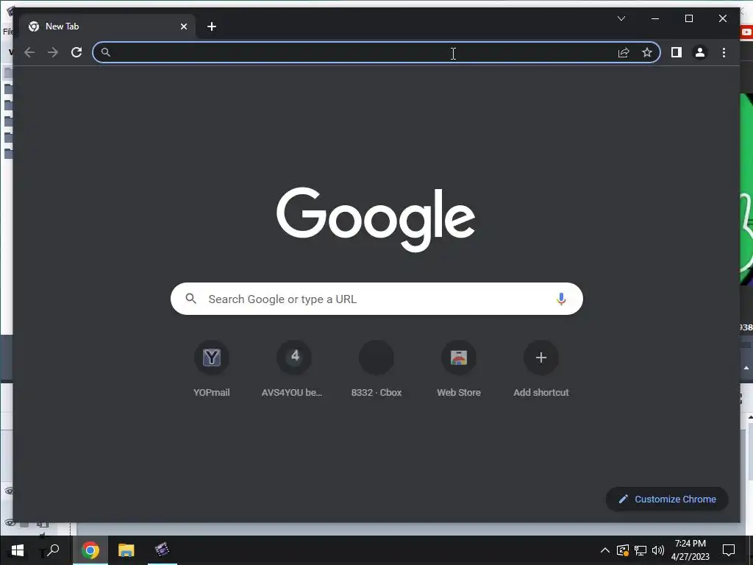Reload the page with the refresh icon
This screenshot has height=565, width=753.
(x=76, y=52)
